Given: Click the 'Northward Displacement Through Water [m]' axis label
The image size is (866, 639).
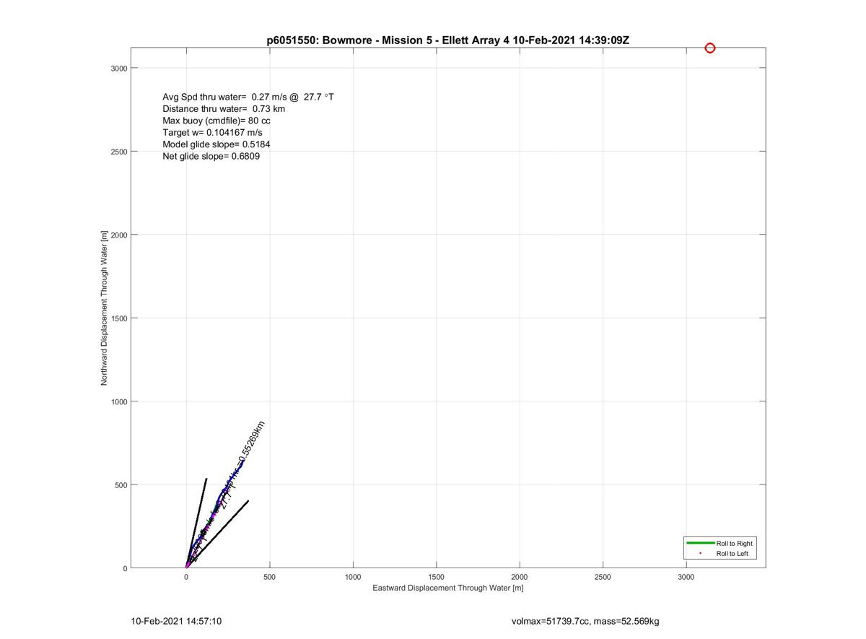Looking at the screenshot, I should (105, 308).
